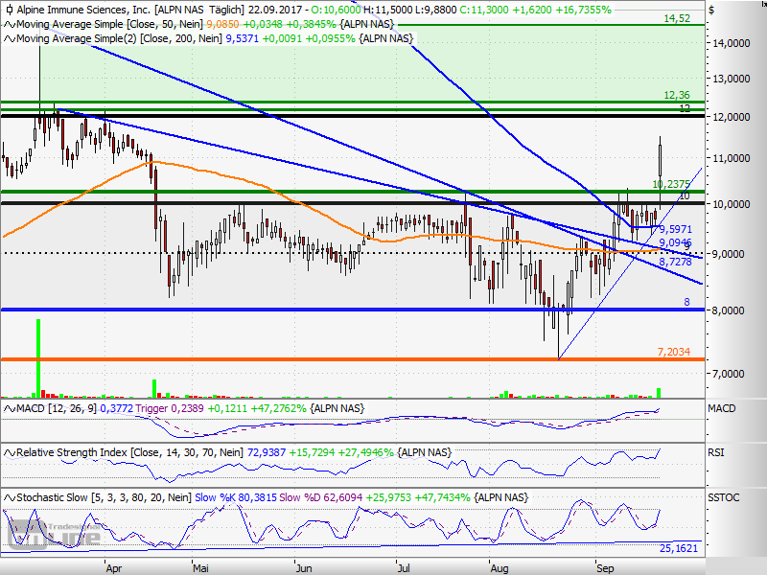
Task: Click the indicator icon next to MACD legend
Action: pos(9,410)
